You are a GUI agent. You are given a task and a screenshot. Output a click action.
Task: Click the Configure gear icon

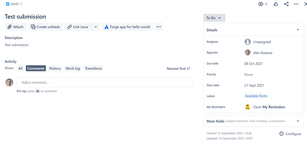pos(281,134)
